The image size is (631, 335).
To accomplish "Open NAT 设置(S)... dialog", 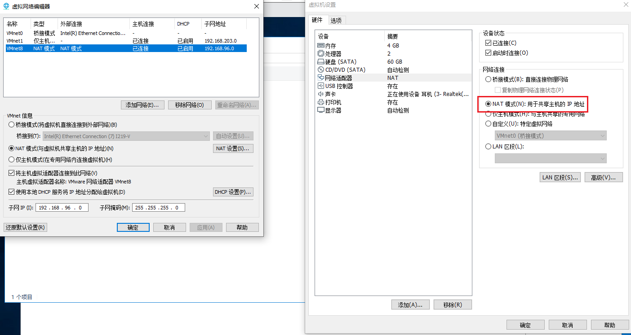I will click(x=233, y=148).
